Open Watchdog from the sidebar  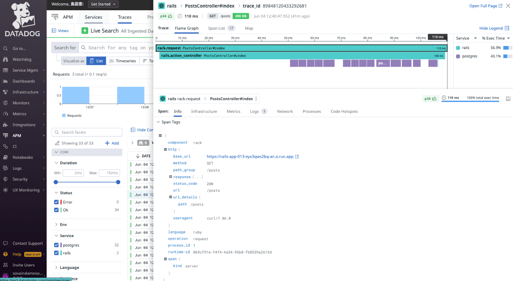click(x=22, y=59)
